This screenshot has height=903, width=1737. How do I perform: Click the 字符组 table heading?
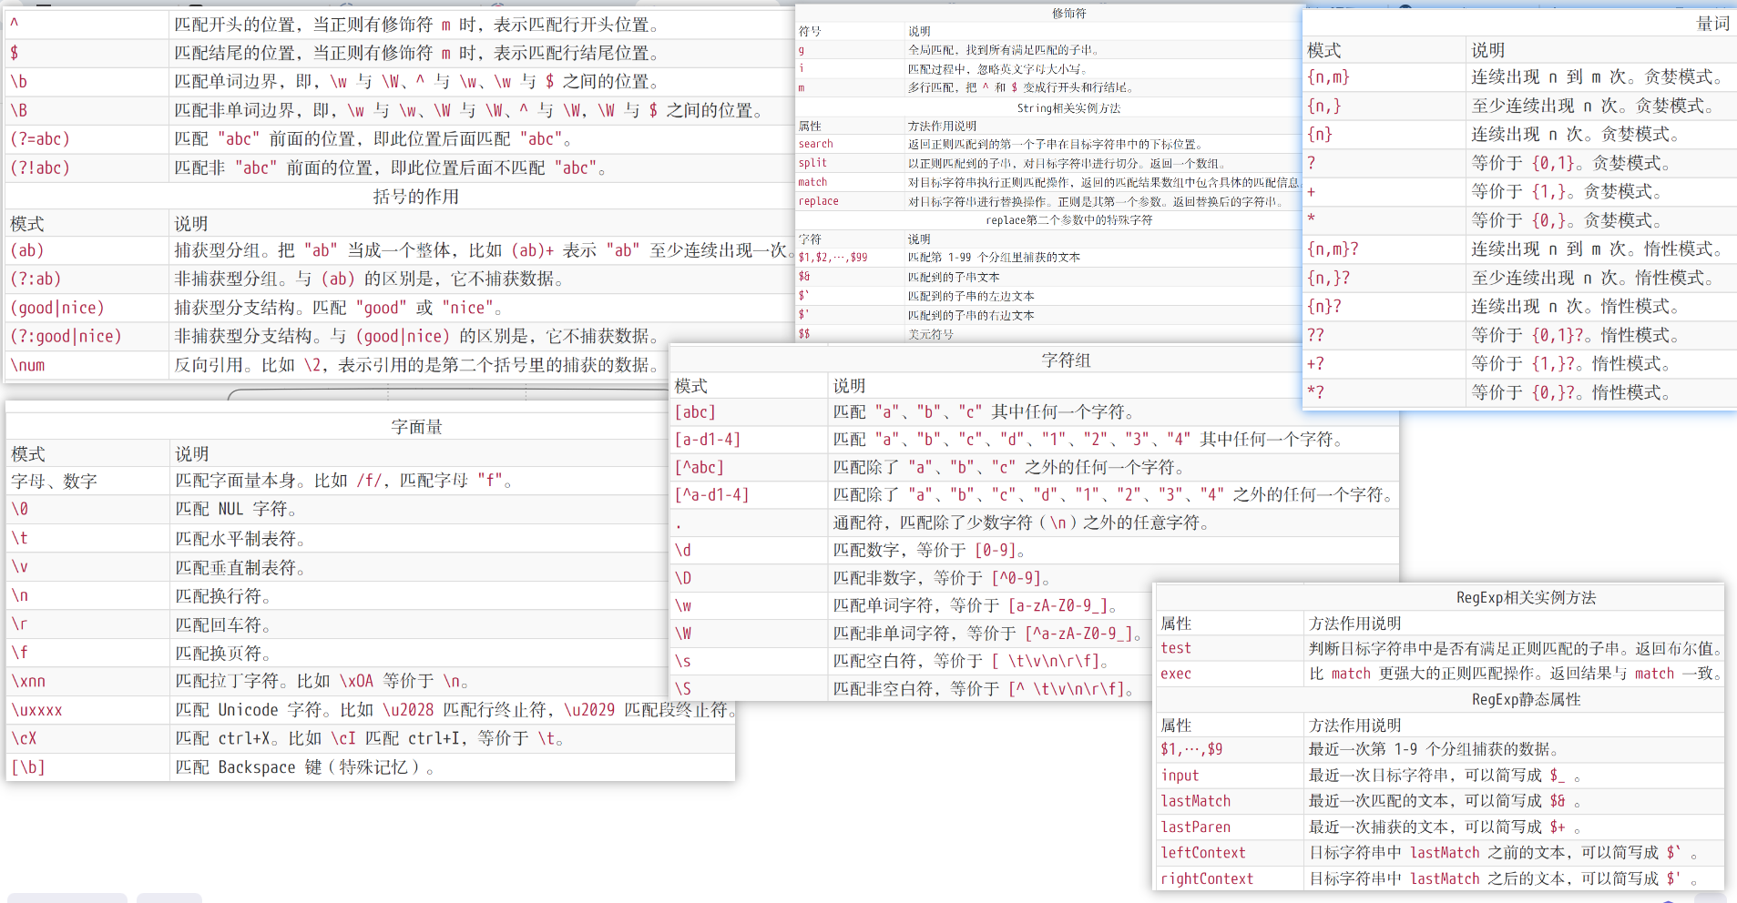pos(1066,360)
